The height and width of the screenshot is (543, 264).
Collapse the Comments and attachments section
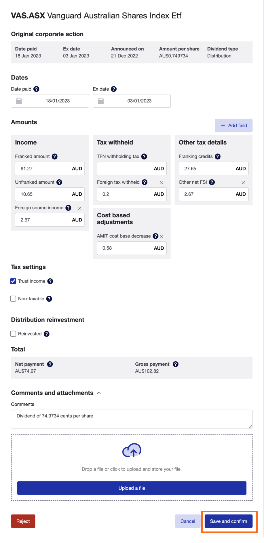tap(99, 393)
